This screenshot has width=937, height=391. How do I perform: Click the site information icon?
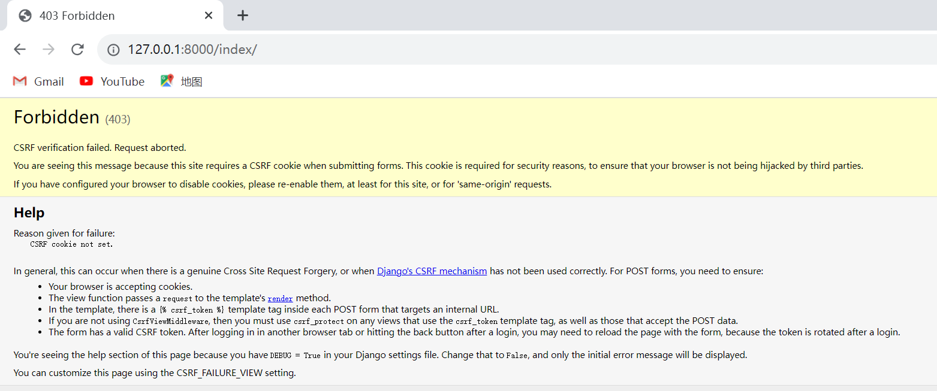point(113,50)
